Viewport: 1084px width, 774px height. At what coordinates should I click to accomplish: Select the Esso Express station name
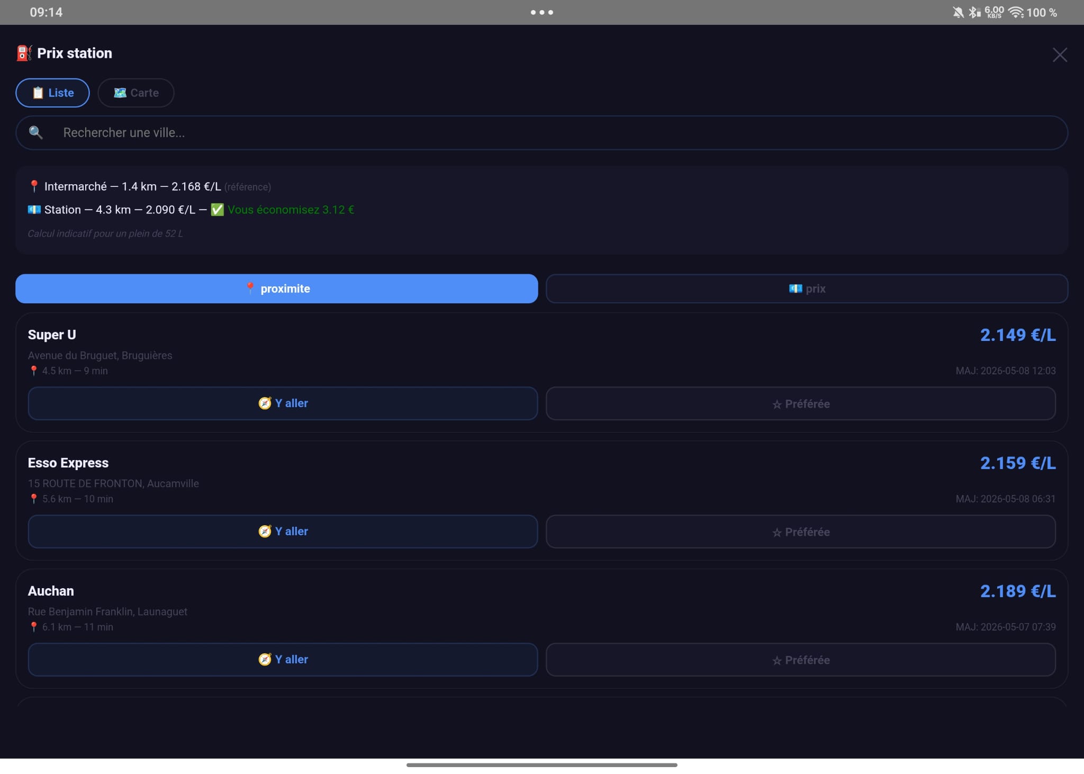(68, 463)
